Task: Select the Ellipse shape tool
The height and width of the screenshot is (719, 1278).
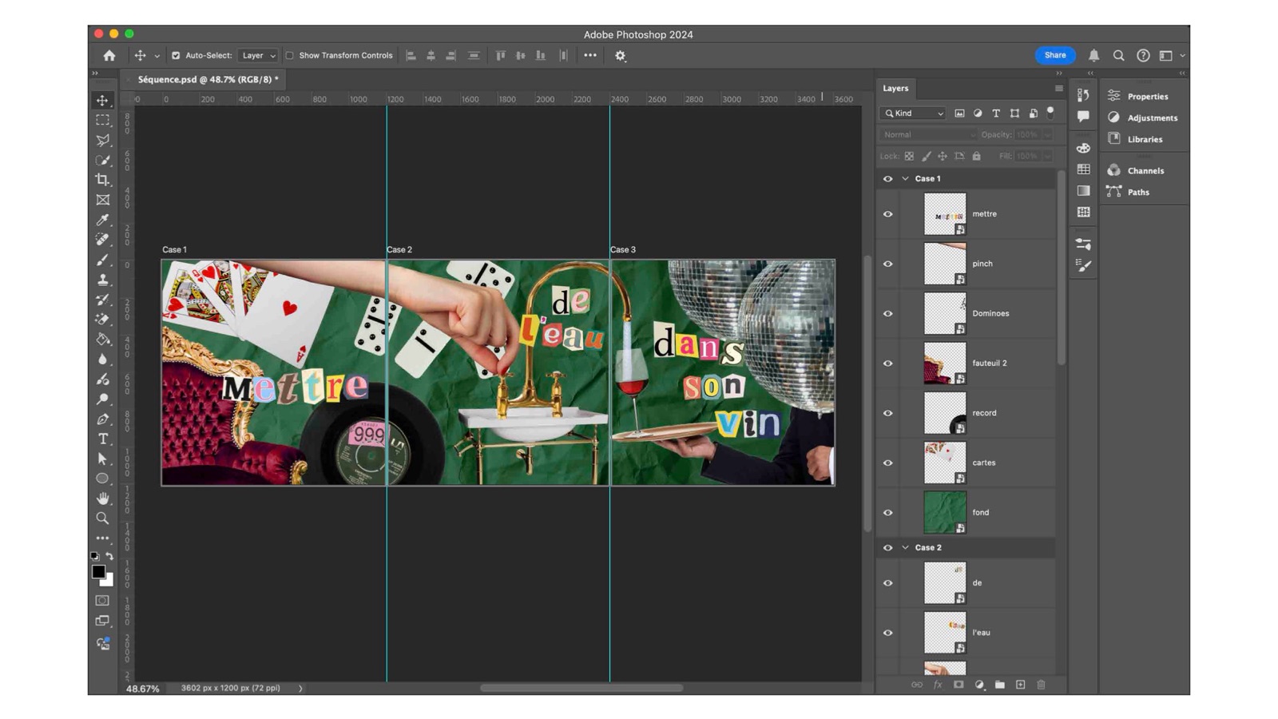Action: (102, 479)
